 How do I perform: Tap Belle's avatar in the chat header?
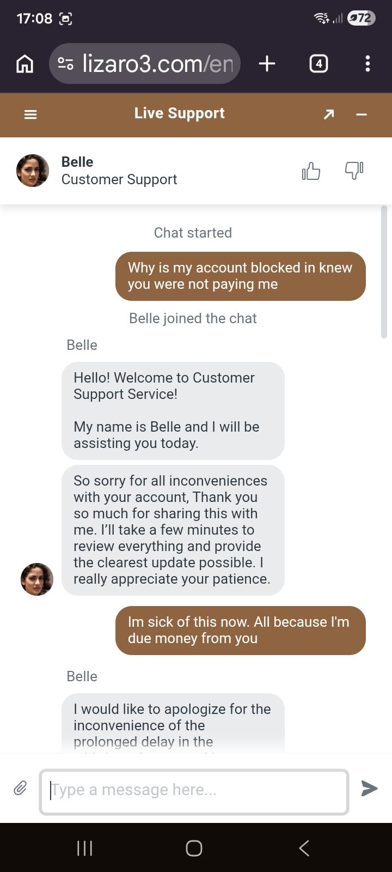coord(33,171)
